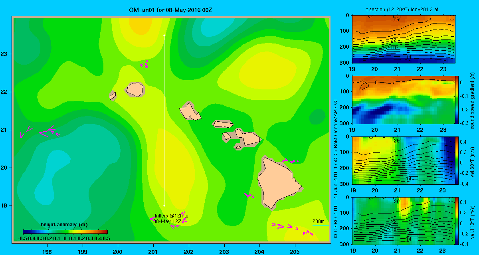Click longitude label 205 on main map axis
The image size is (479, 255).
click(x=295, y=251)
